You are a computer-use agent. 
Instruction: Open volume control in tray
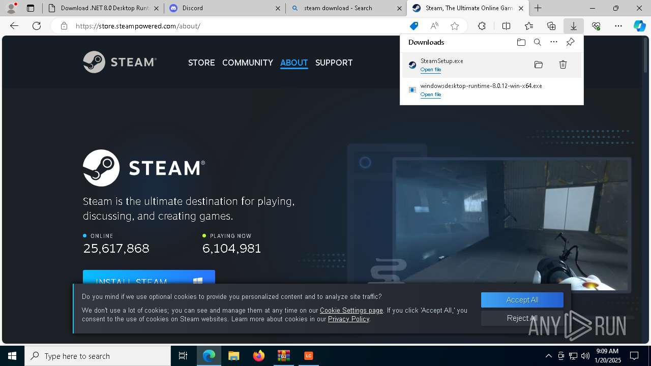tap(585, 356)
